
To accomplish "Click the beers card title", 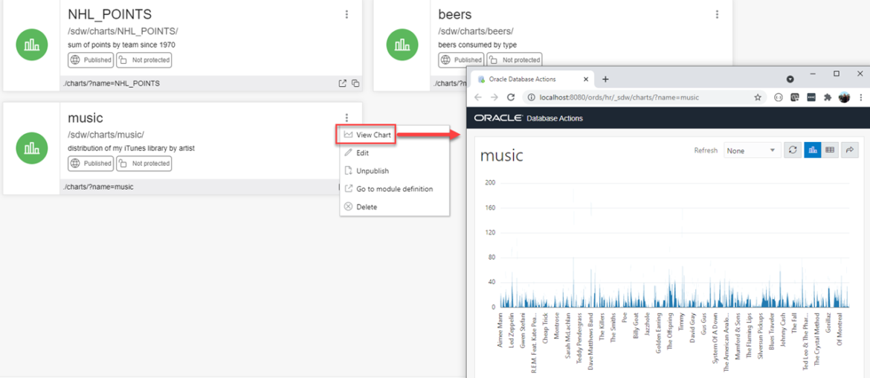I will pos(455,14).
